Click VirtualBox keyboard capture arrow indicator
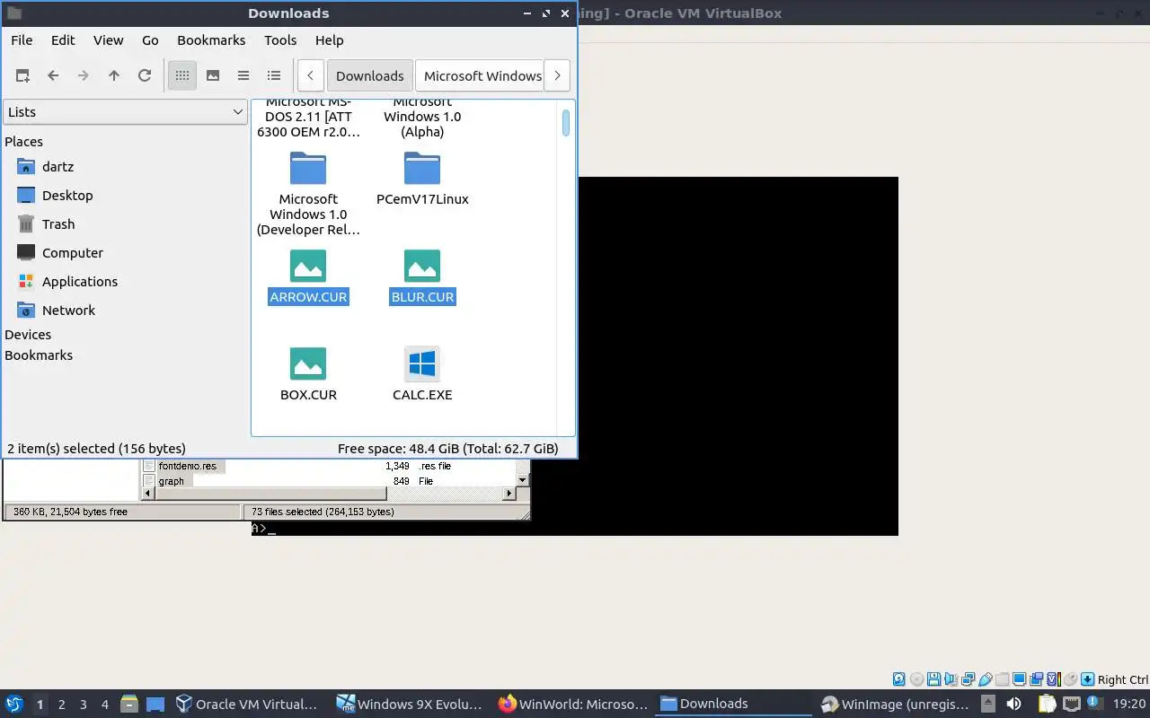 (1088, 679)
